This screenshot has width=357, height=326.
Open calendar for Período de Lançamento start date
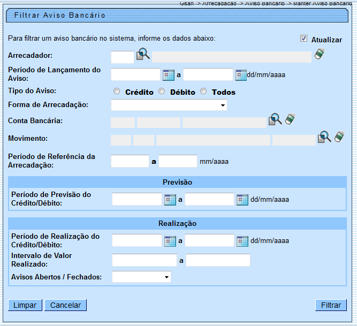point(169,75)
